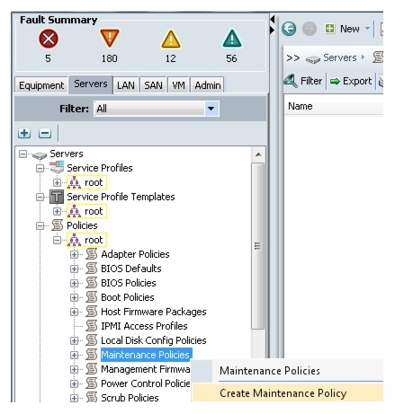The width and height of the screenshot is (395, 414).
Task: Open the Filter All dropdown
Action: (211, 109)
